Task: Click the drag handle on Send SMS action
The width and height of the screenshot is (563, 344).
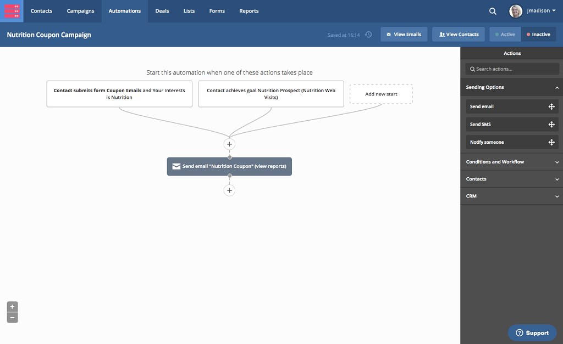Action: tap(551, 125)
